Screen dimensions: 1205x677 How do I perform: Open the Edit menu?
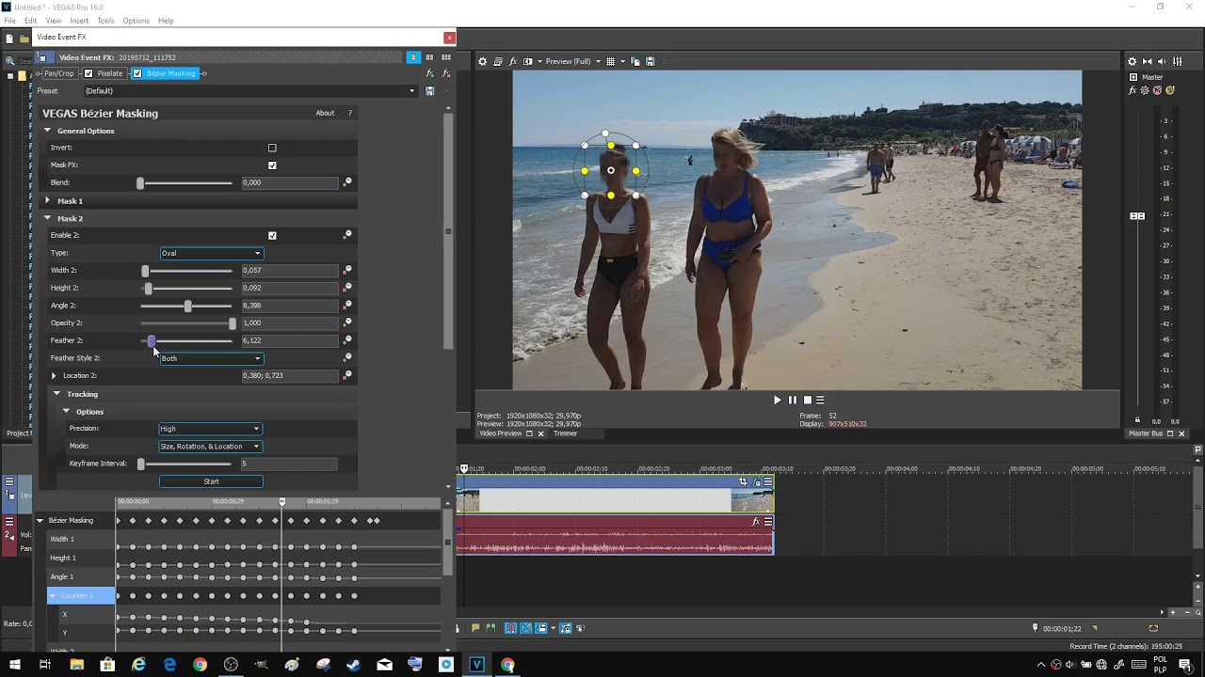coord(31,21)
